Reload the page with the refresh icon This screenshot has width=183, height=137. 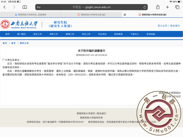[x=145, y=7]
